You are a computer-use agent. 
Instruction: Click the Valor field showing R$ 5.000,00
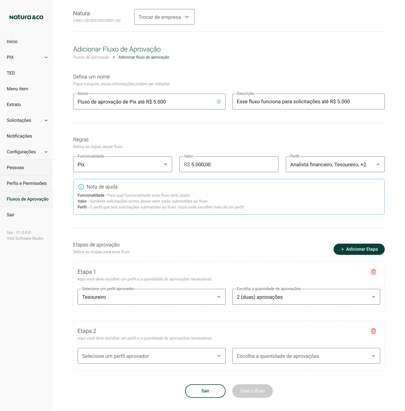point(229,164)
